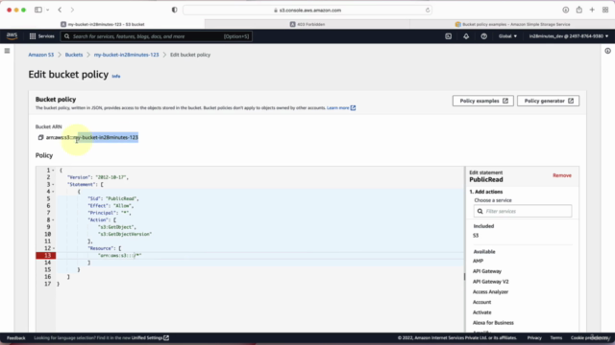This screenshot has height=345, width=615.
Task: Go forward with Safari forward arrow
Action: tap(72, 10)
